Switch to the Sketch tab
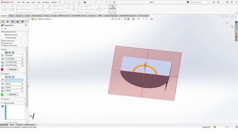The image size is (238, 133). pos(11,16)
